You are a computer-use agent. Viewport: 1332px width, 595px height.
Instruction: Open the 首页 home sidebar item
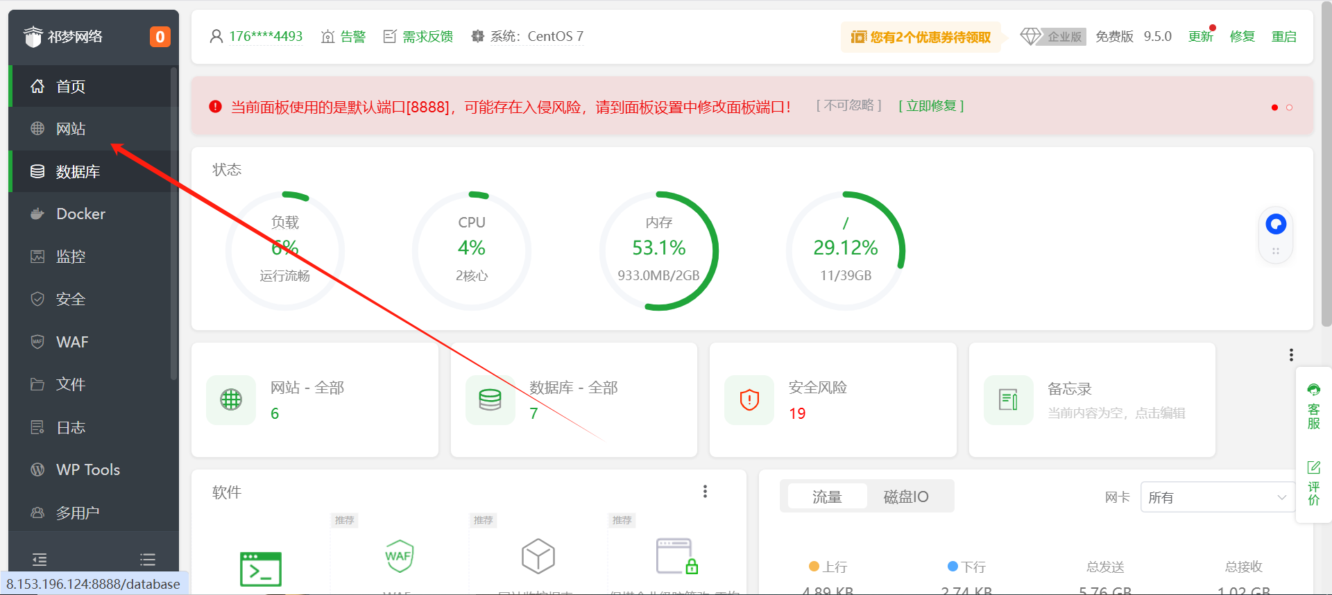pos(93,86)
